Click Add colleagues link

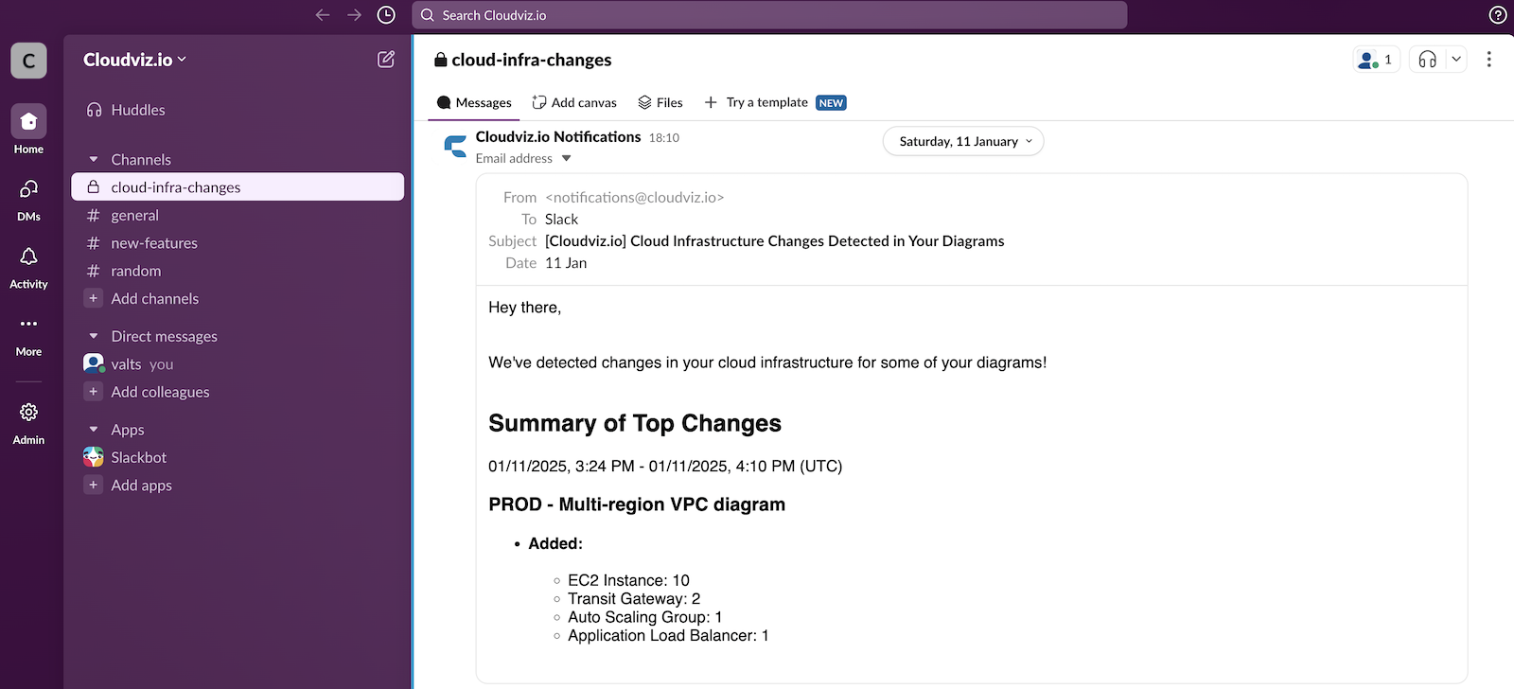(160, 392)
